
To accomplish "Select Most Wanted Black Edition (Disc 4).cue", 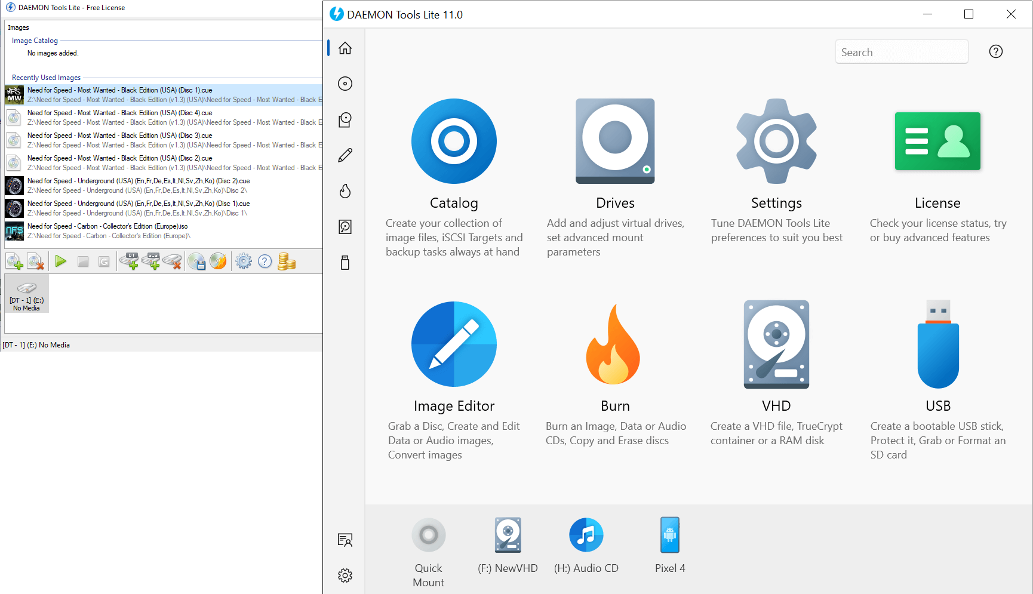I will coord(164,118).
